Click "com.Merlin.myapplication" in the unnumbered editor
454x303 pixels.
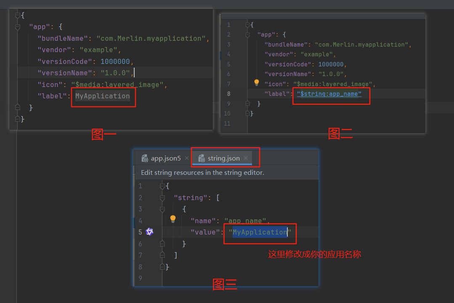point(151,39)
